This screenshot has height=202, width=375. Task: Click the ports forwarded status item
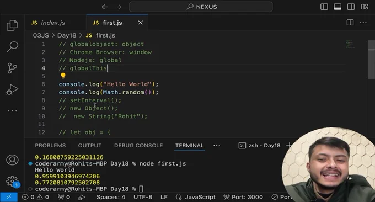[64, 197]
